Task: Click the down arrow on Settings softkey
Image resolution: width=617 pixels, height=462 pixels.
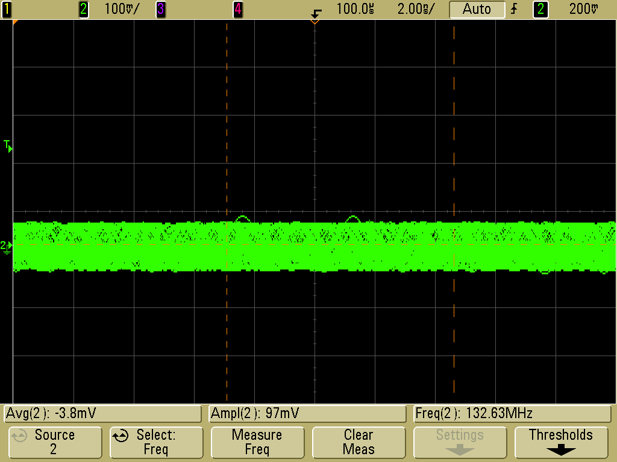Action: [x=460, y=450]
